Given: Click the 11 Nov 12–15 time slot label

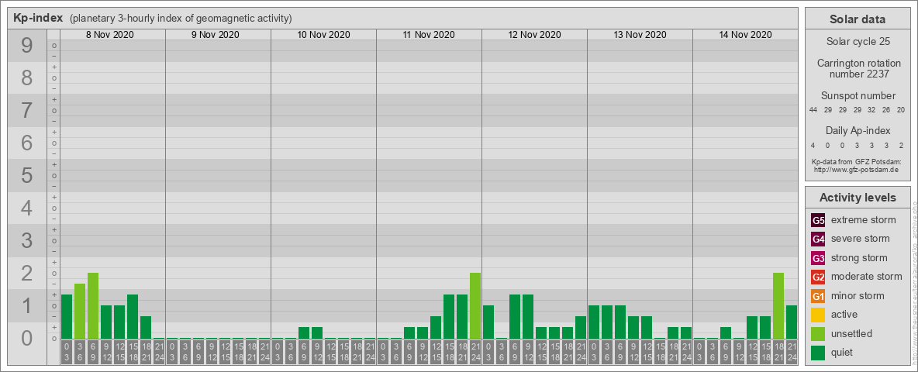Looking at the screenshot, I should (436, 352).
